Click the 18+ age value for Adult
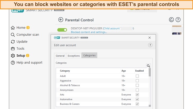This screenshot has width=193, height=109. point(123,76)
